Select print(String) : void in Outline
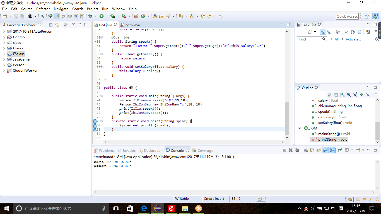Screen dimensions: 381x214 point(333,140)
